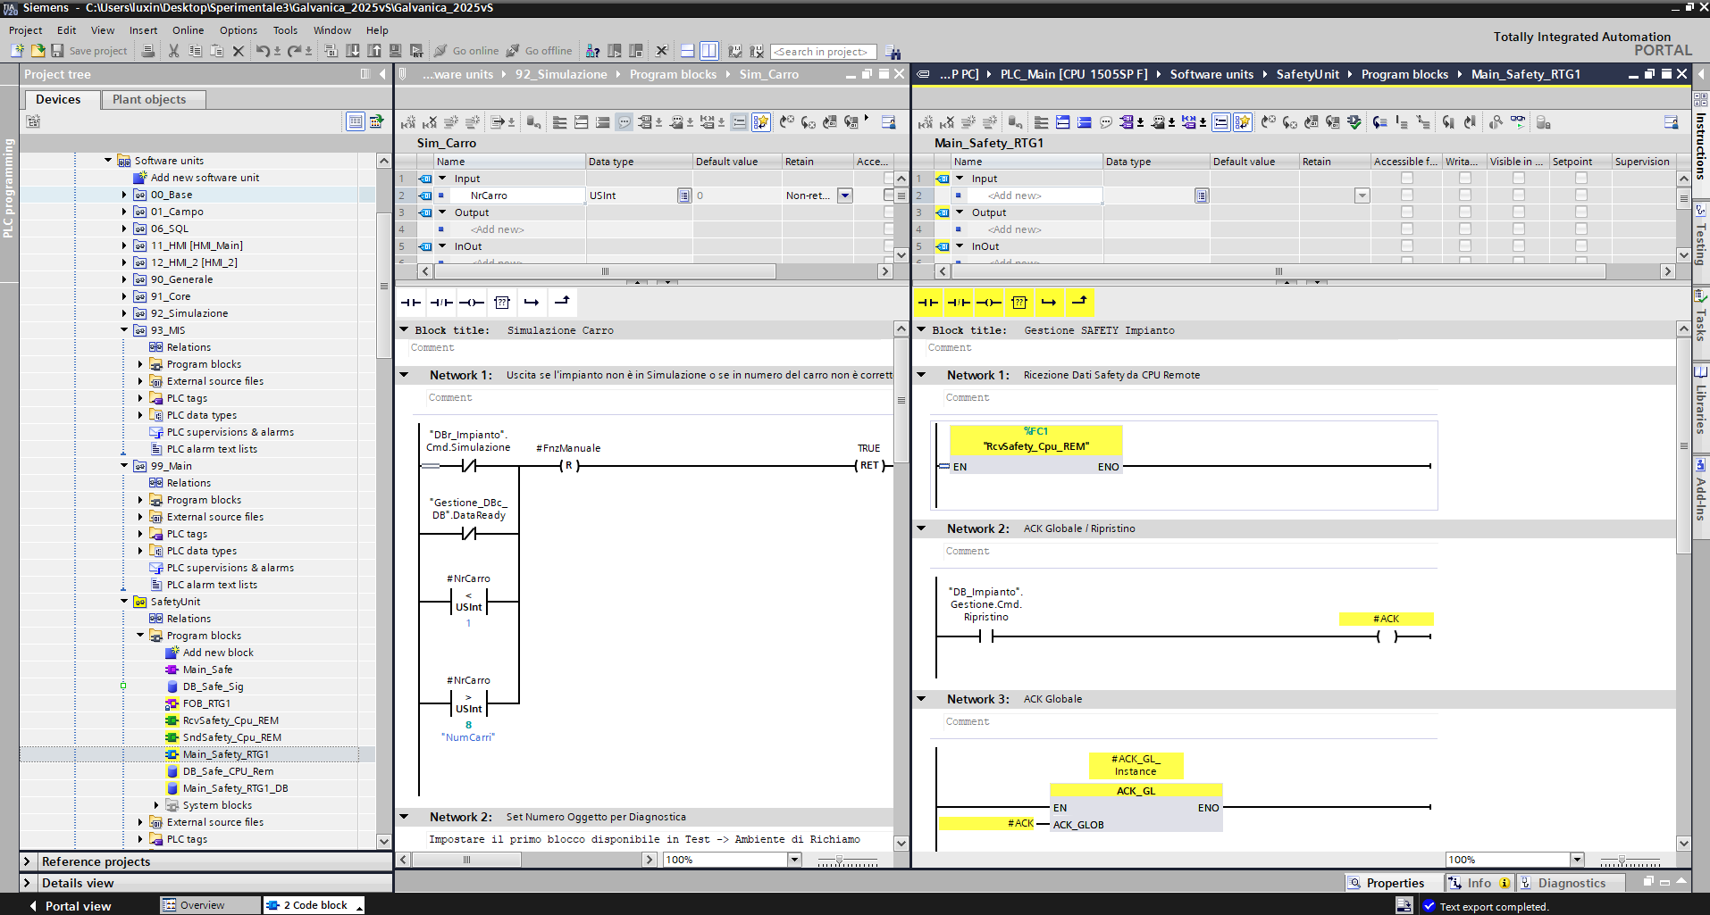Click the Go online icon
The height and width of the screenshot is (915, 1710).
tap(440, 51)
